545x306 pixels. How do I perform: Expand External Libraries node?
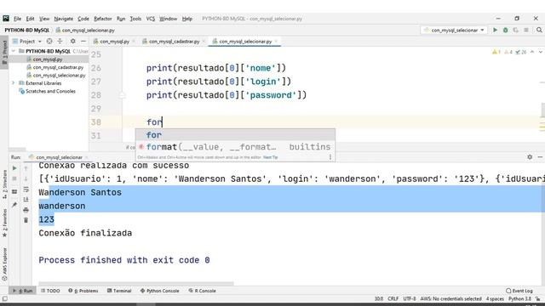pyautogui.click(x=14, y=83)
